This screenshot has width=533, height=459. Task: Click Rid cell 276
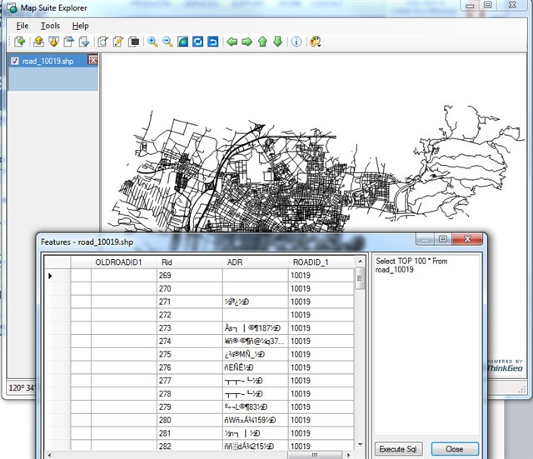click(190, 367)
